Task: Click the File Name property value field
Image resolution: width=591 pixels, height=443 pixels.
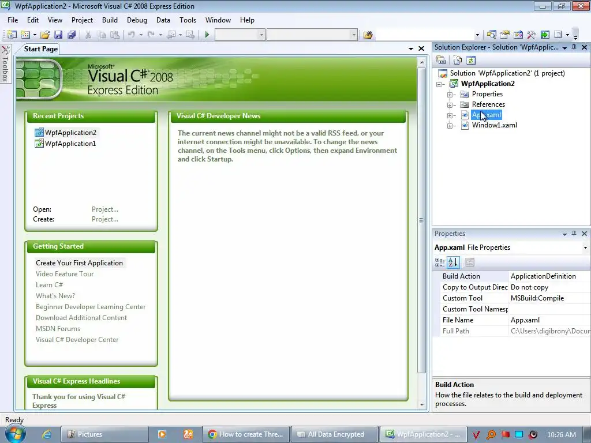Action: pos(549,320)
